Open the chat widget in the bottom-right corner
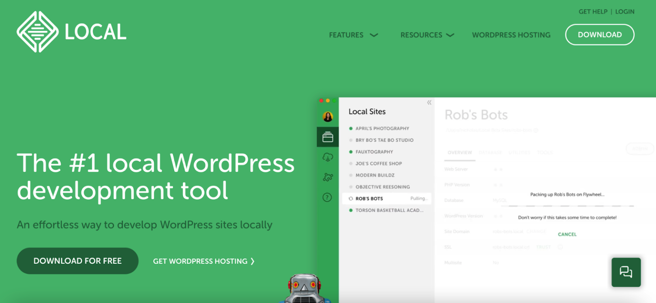Screen dimensions: 656x303 pos(626,272)
